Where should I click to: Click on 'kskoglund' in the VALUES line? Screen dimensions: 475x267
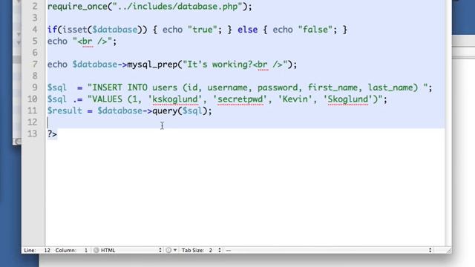click(175, 99)
